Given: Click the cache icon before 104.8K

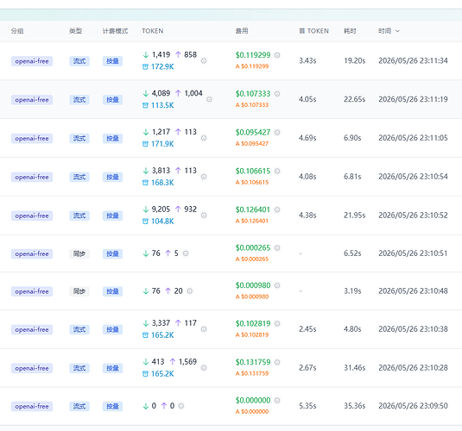Looking at the screenshot, I should pos(145,222).
